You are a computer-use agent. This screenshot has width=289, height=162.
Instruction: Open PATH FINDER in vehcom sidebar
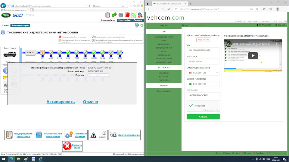click(164, 44)
